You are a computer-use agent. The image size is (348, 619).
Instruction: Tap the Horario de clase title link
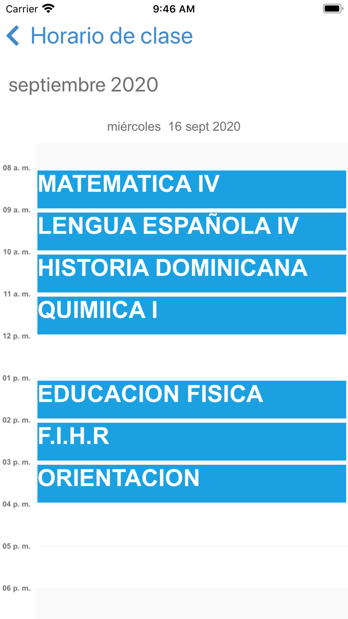[112, 36]
